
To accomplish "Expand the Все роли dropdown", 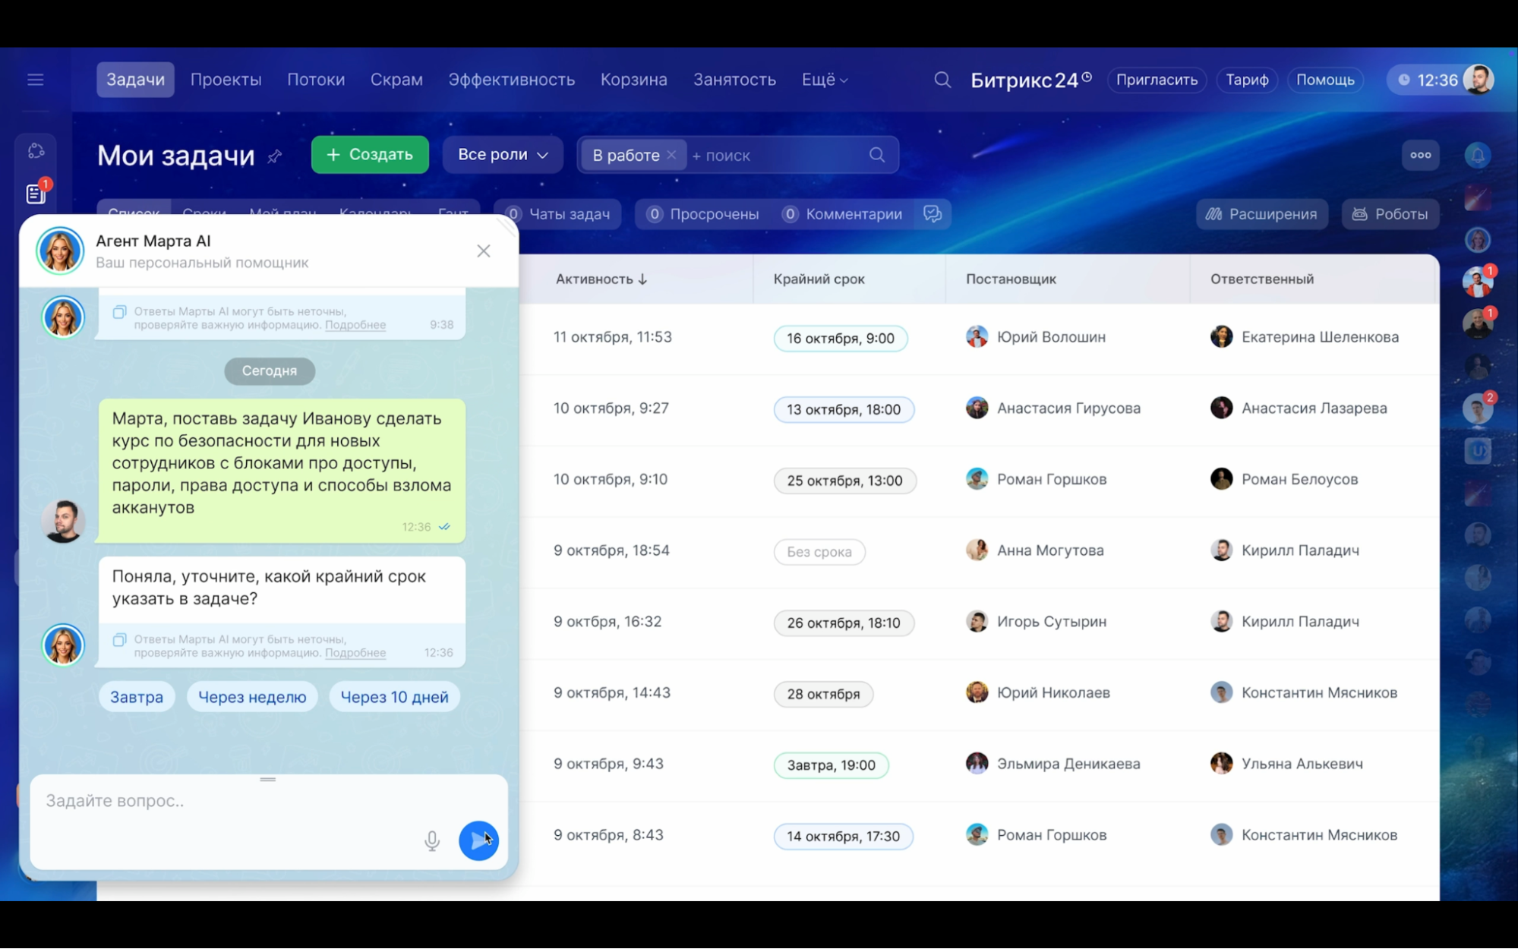I will point(502,155).
